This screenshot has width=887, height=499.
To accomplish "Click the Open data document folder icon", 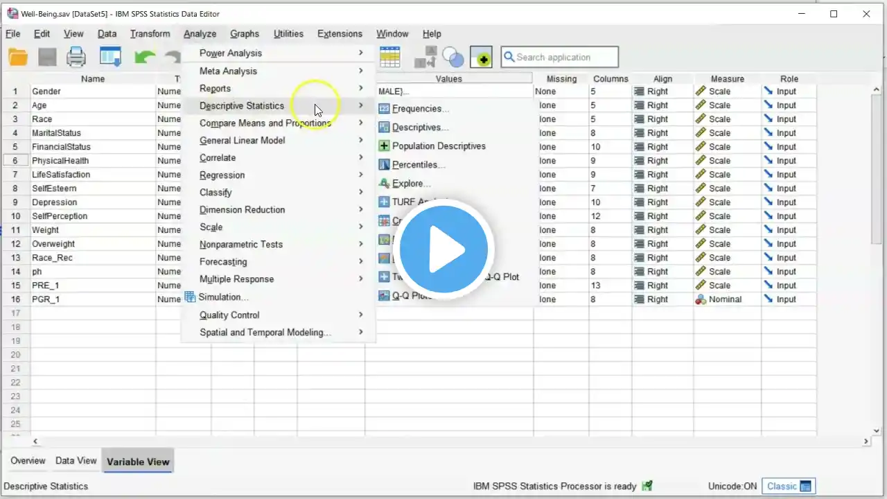I will click(x=18, y=57).
